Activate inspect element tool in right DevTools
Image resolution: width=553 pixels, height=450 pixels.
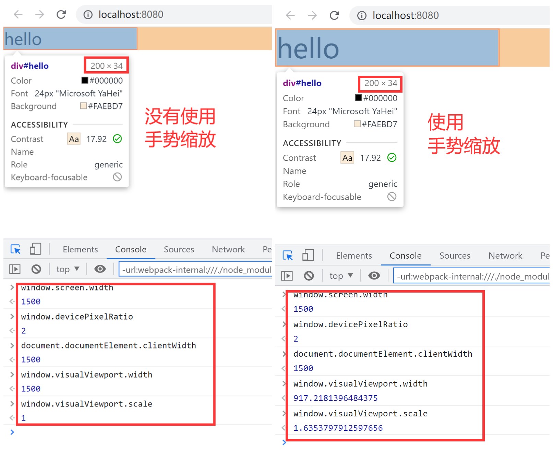pyautogui.click(x=288, y=256)
